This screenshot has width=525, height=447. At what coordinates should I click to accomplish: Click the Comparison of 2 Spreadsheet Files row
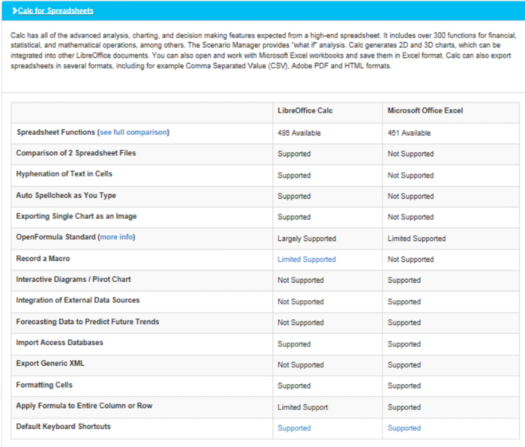click(265, 154)
